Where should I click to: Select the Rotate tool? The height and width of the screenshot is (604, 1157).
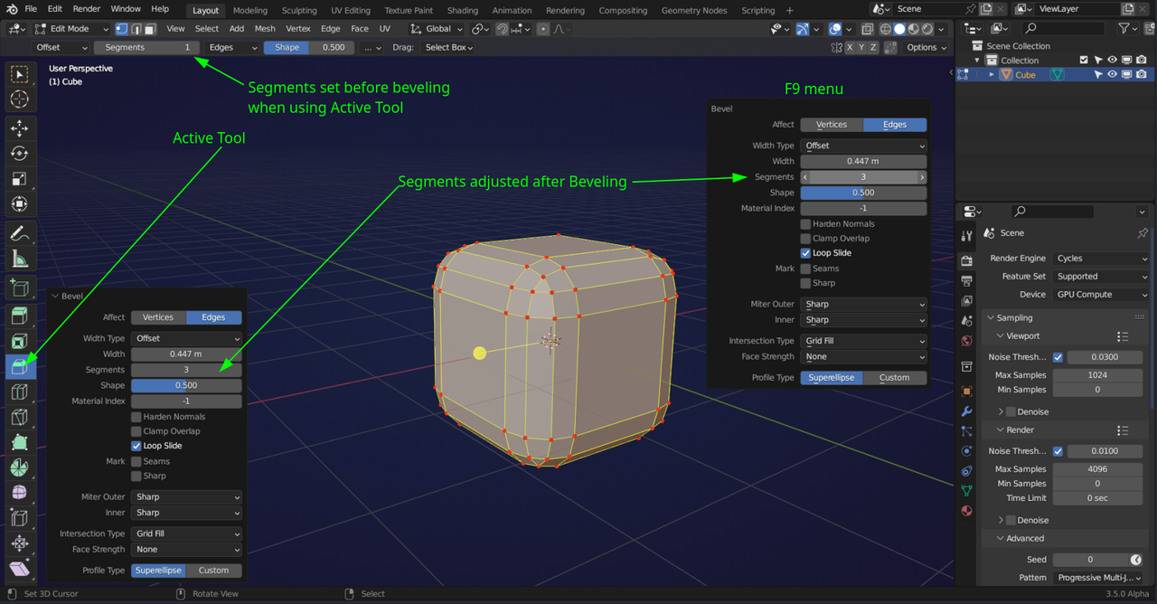(19, 154)
